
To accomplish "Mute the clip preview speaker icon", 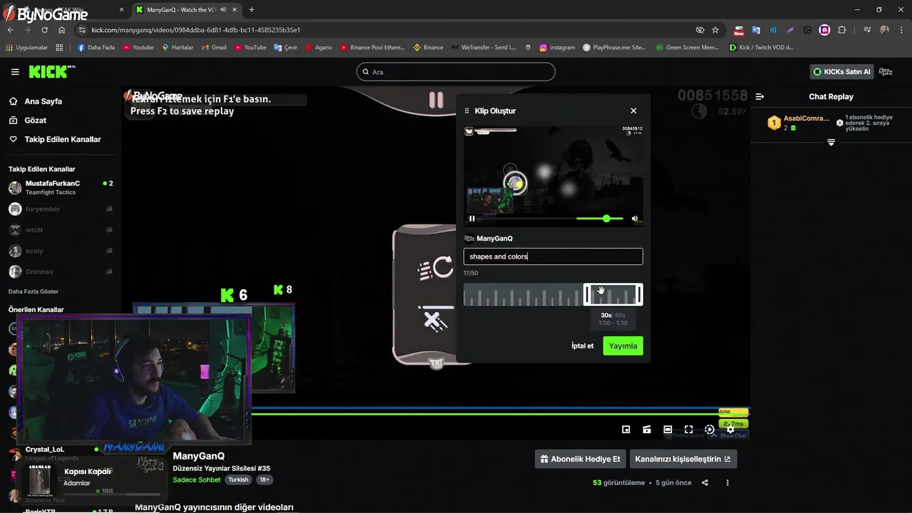I will (x=635, y=219).
